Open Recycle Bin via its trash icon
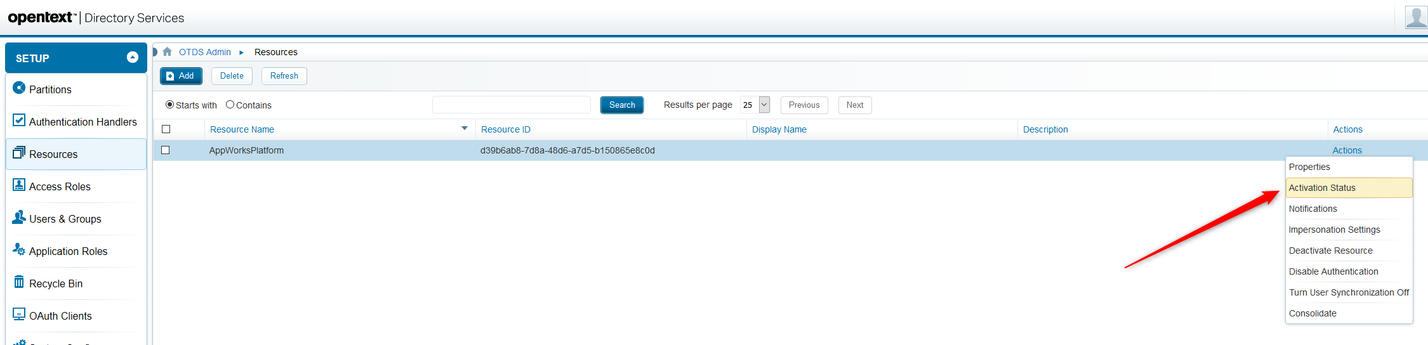Screen dimensions: 1428x345 [x=19, y=282]
